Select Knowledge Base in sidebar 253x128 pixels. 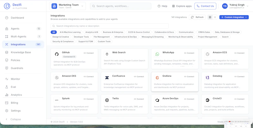pos(23,52)
